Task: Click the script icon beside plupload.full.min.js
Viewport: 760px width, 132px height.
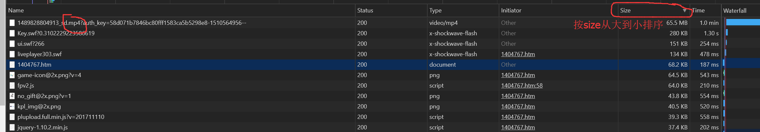Action: tap(12, 117)
